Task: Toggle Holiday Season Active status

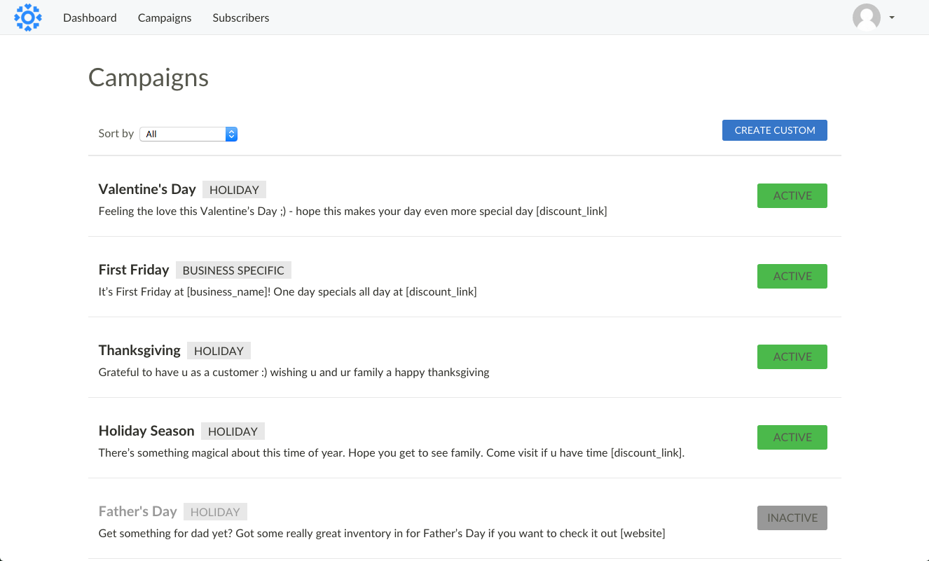Action: point(792,438)
